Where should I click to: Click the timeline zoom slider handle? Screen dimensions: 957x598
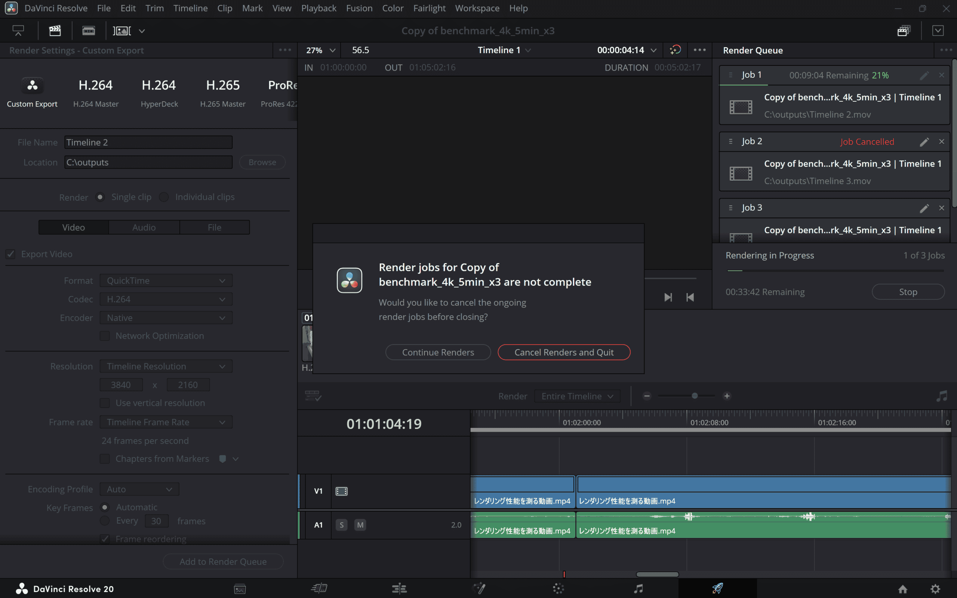pos(695,395)
